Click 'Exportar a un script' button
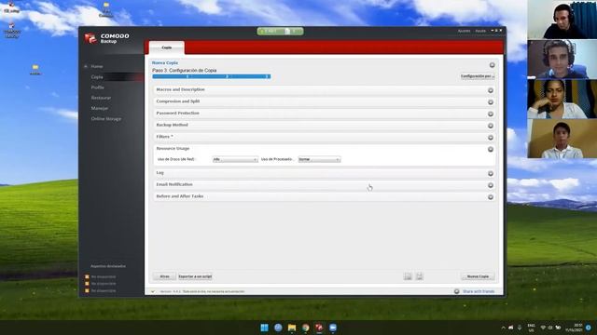This screenshot has height=335, width=597. (195, 276)
